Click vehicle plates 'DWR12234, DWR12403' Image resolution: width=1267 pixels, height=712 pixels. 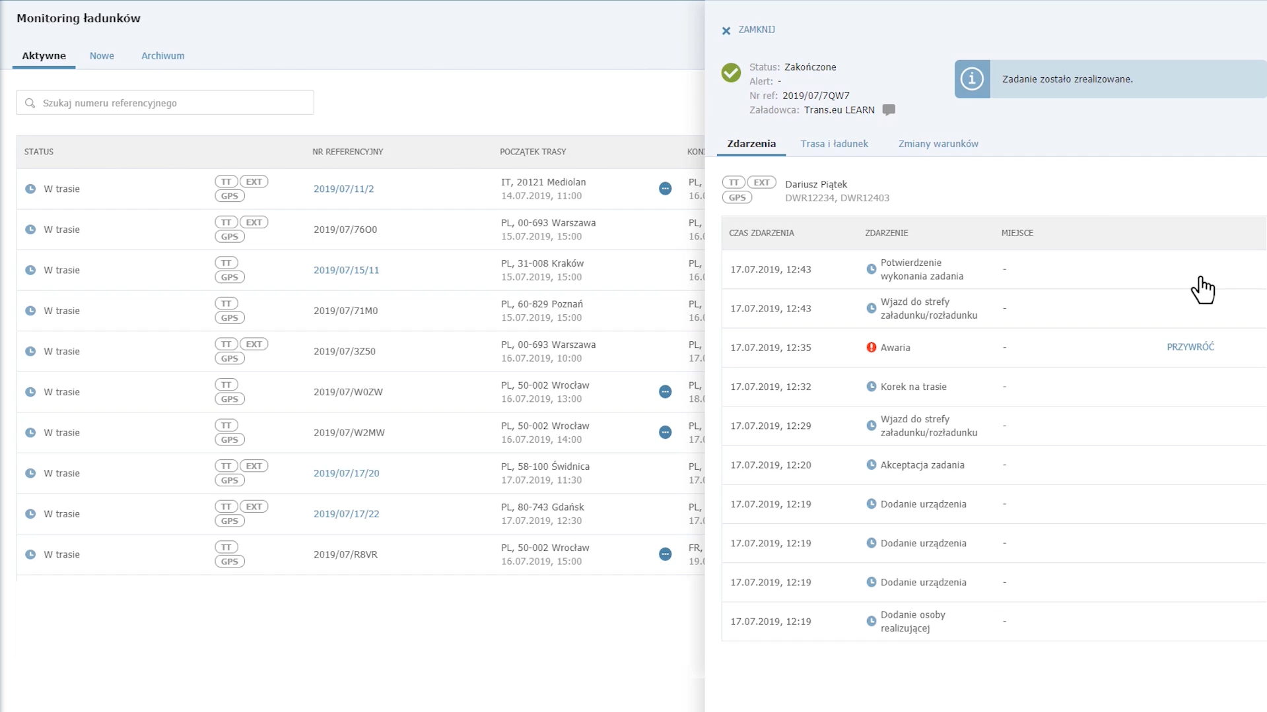(x=837, y=198)
